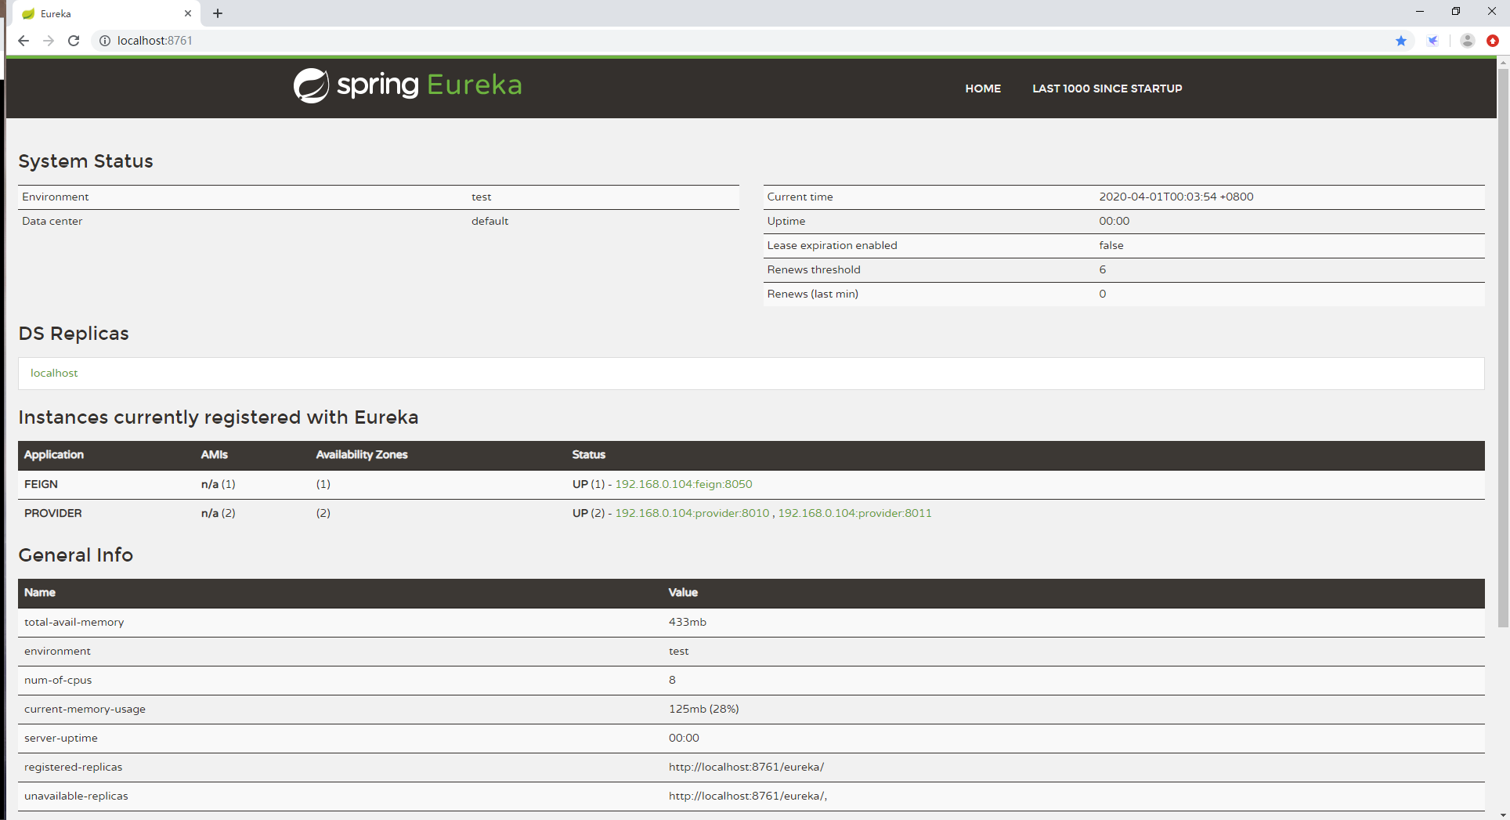Select registered-replicas URL value
The image size is (1510, 820).
coord(746,767)
